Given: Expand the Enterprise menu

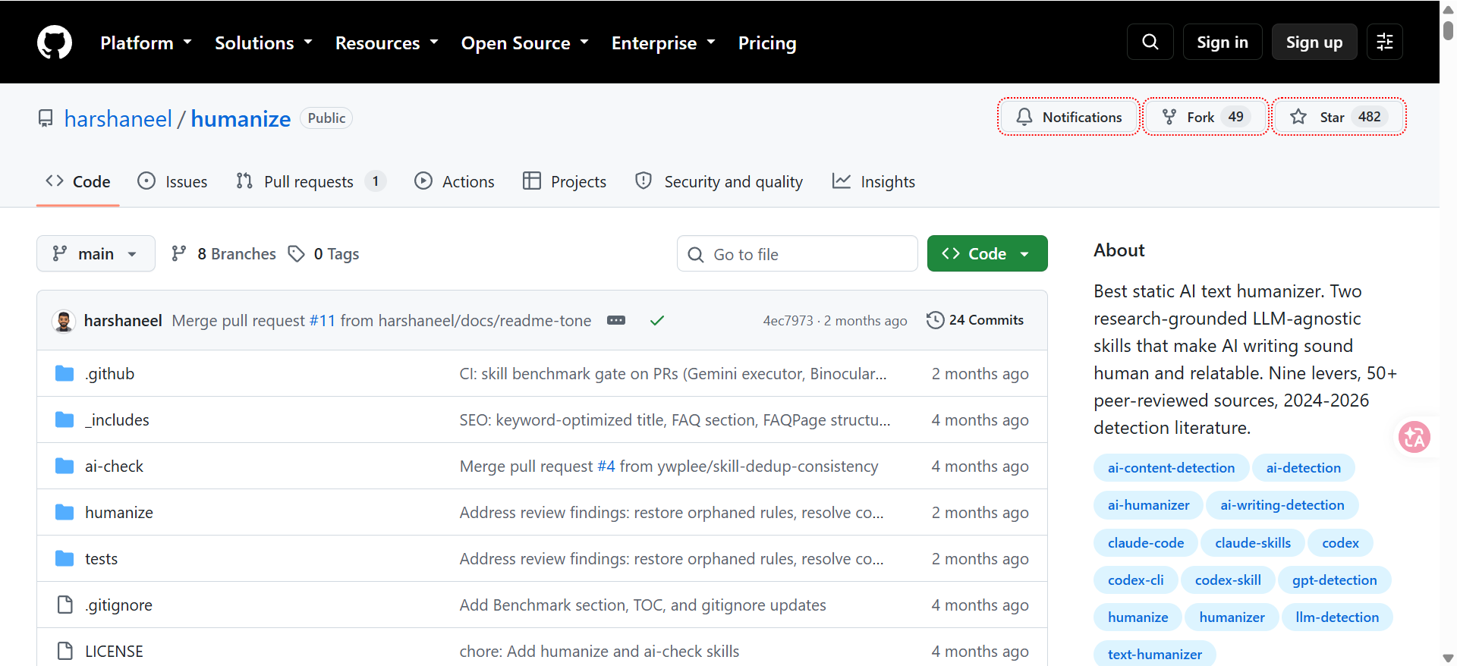Looking at the screenshot, I should pos(663,42).
